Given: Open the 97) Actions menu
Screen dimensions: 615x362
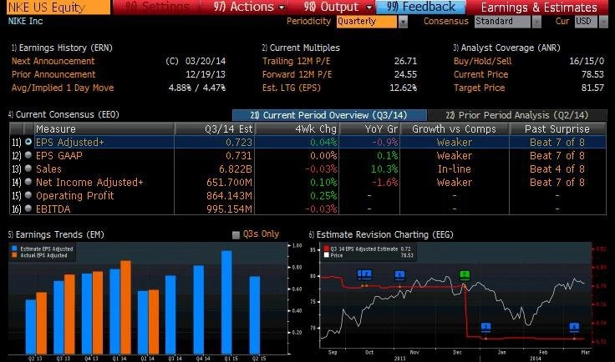Looking at the screenshot, I should coord(248,7).
